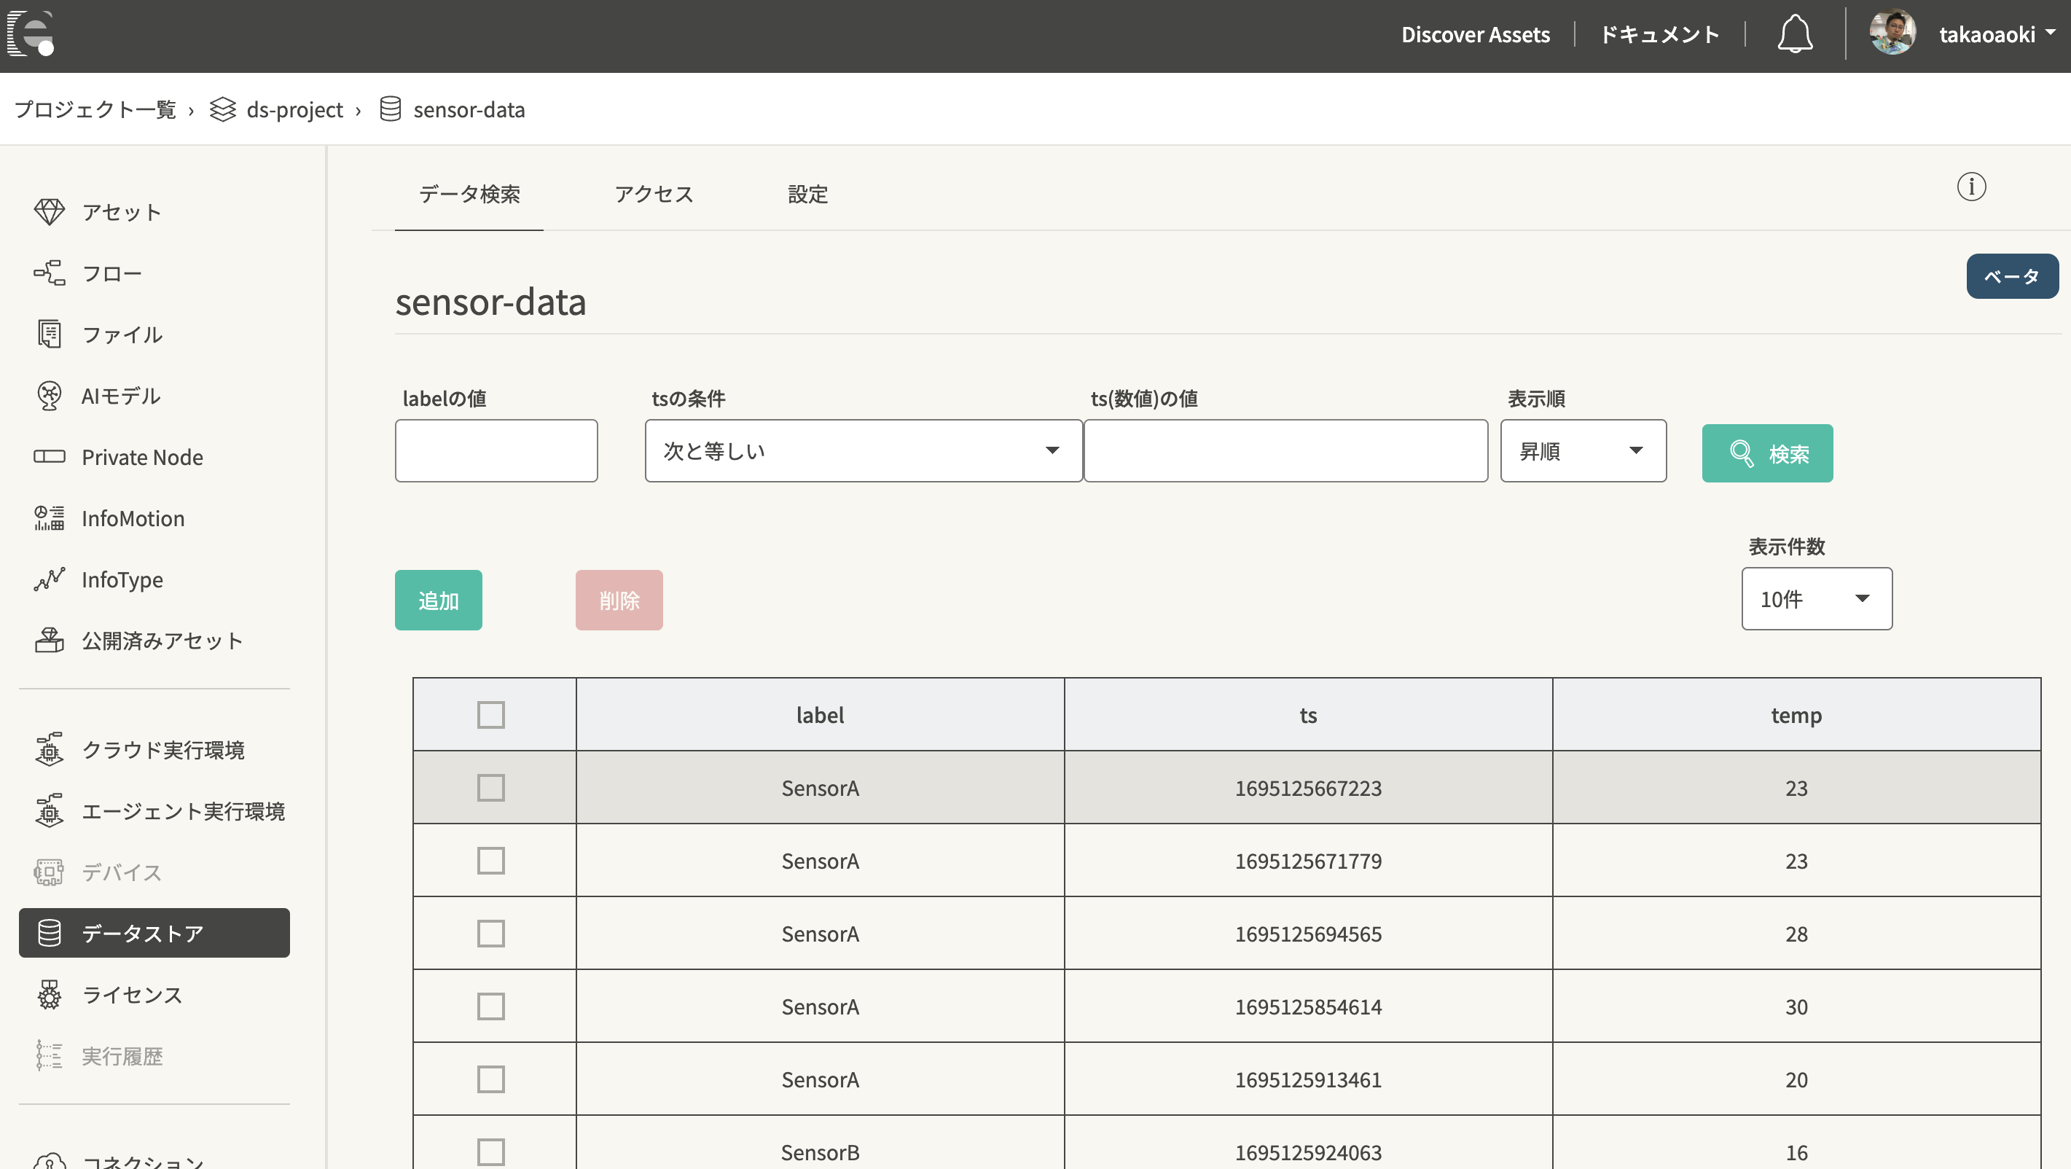Viewport: 2071px width, 1169px height.
Task: Open フロー via its flow icon
Action: (49, 273)
